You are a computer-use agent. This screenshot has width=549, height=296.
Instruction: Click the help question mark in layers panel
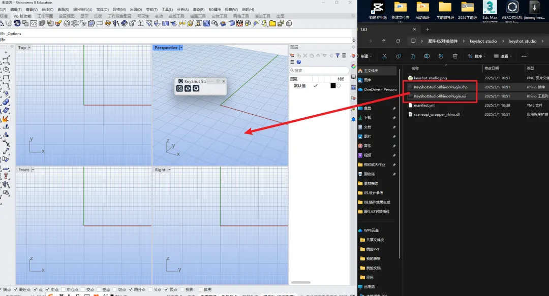tap(299, 62)
